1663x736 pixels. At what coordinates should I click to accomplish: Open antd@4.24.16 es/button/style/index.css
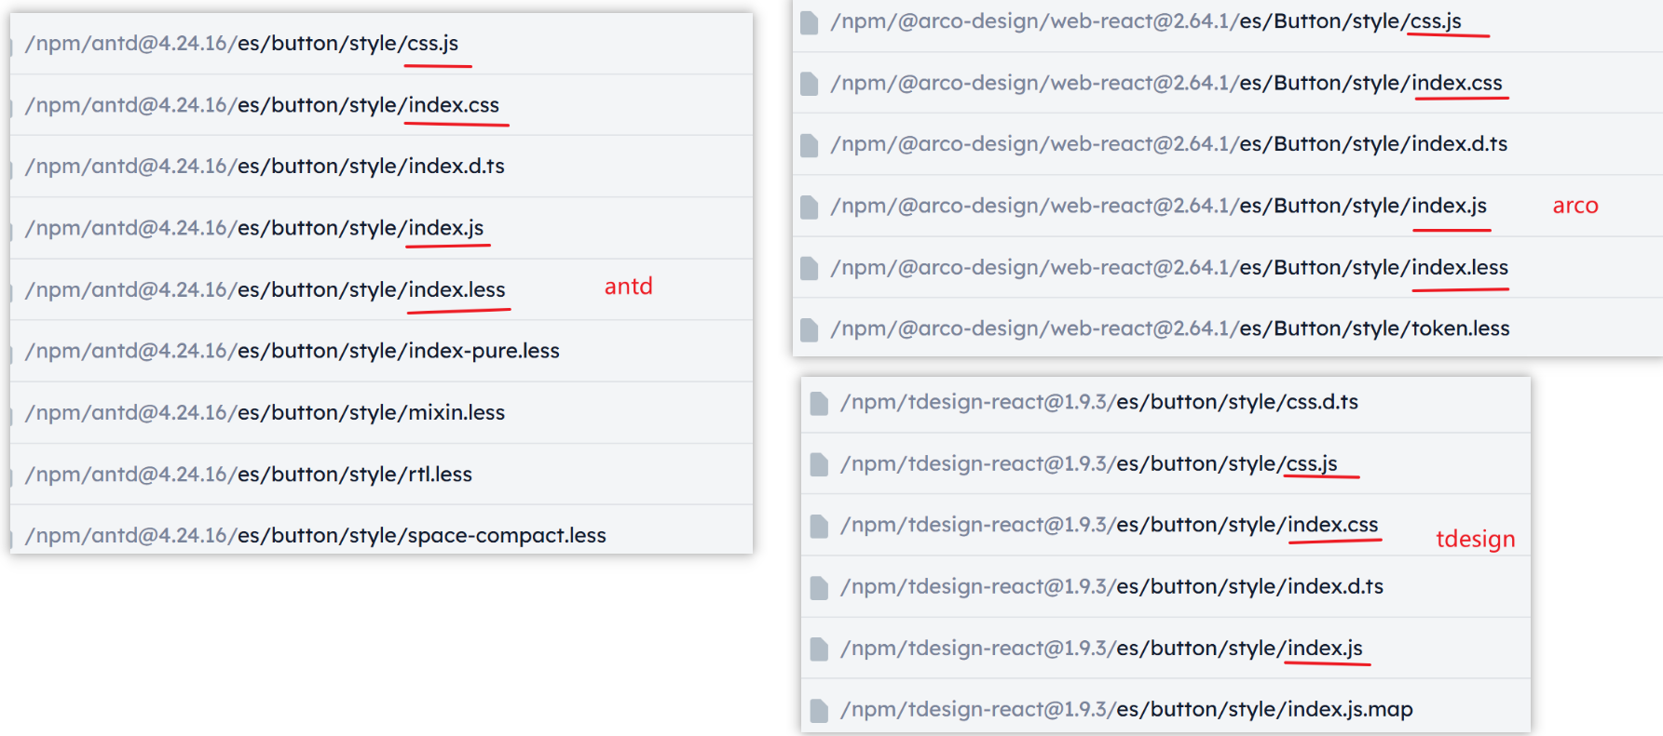263,105
